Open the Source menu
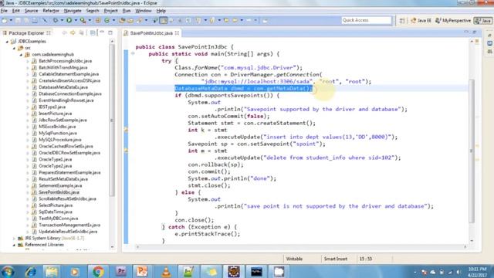 tap(31, 11)
